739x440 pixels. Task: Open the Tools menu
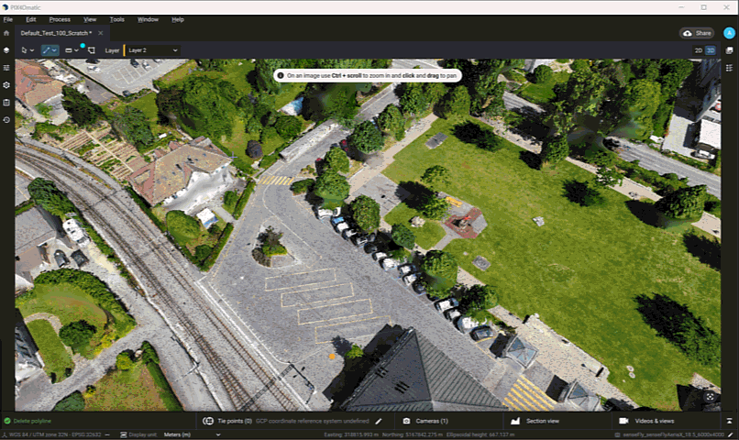117,19
